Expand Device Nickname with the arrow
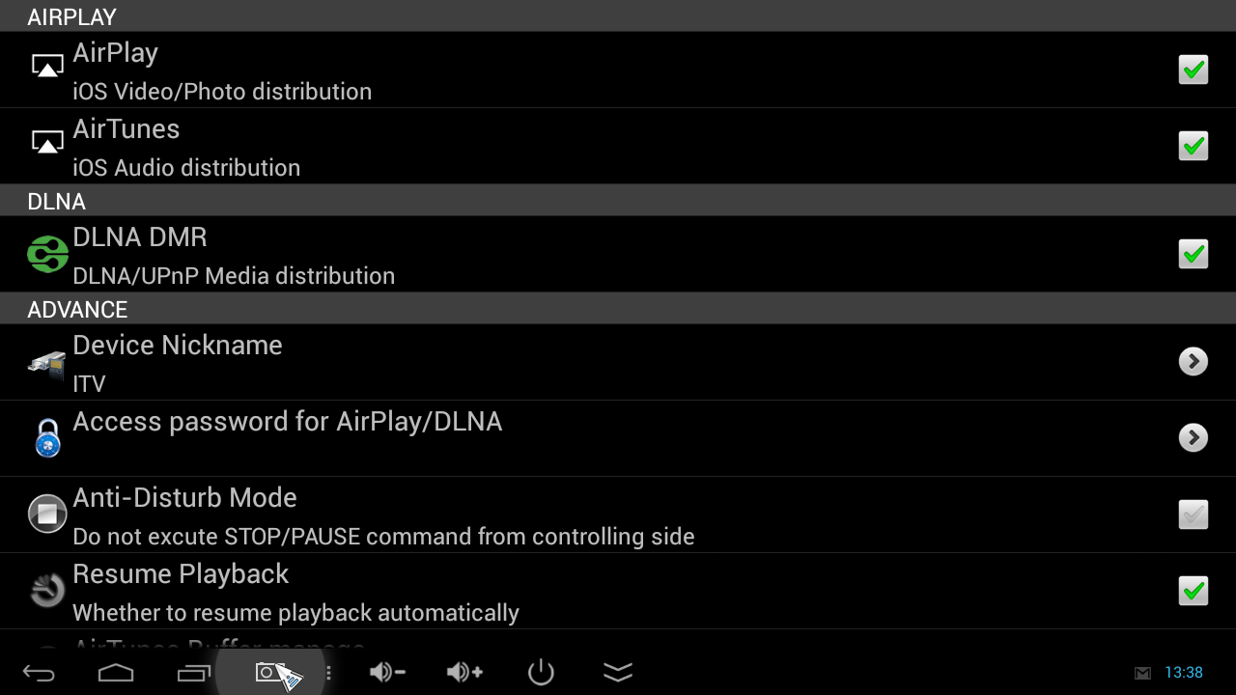1236x695 pixels. (x=1194, y=361)
